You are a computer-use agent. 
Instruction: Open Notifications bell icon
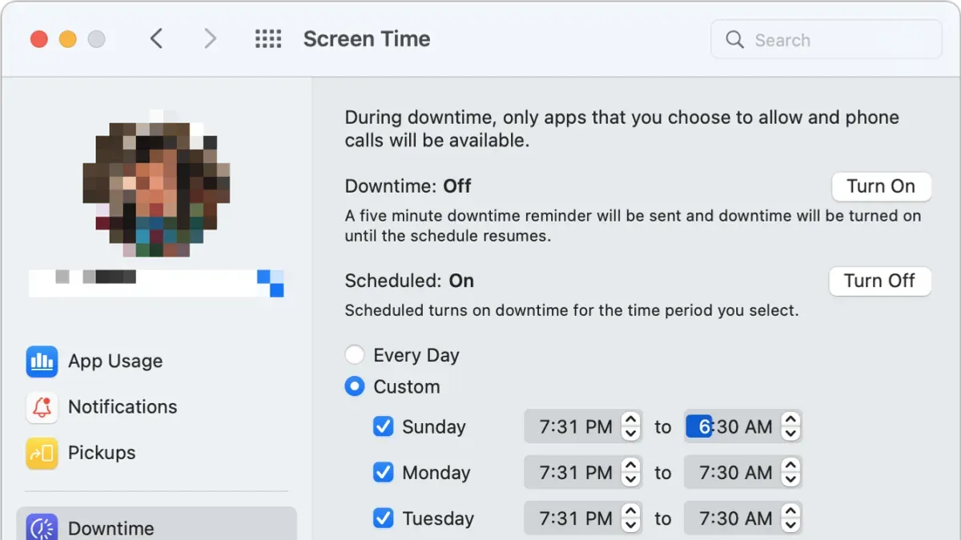pos(42,407)
